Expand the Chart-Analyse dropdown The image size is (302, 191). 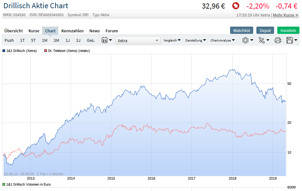pyautogui.click(x=222, y=40)
